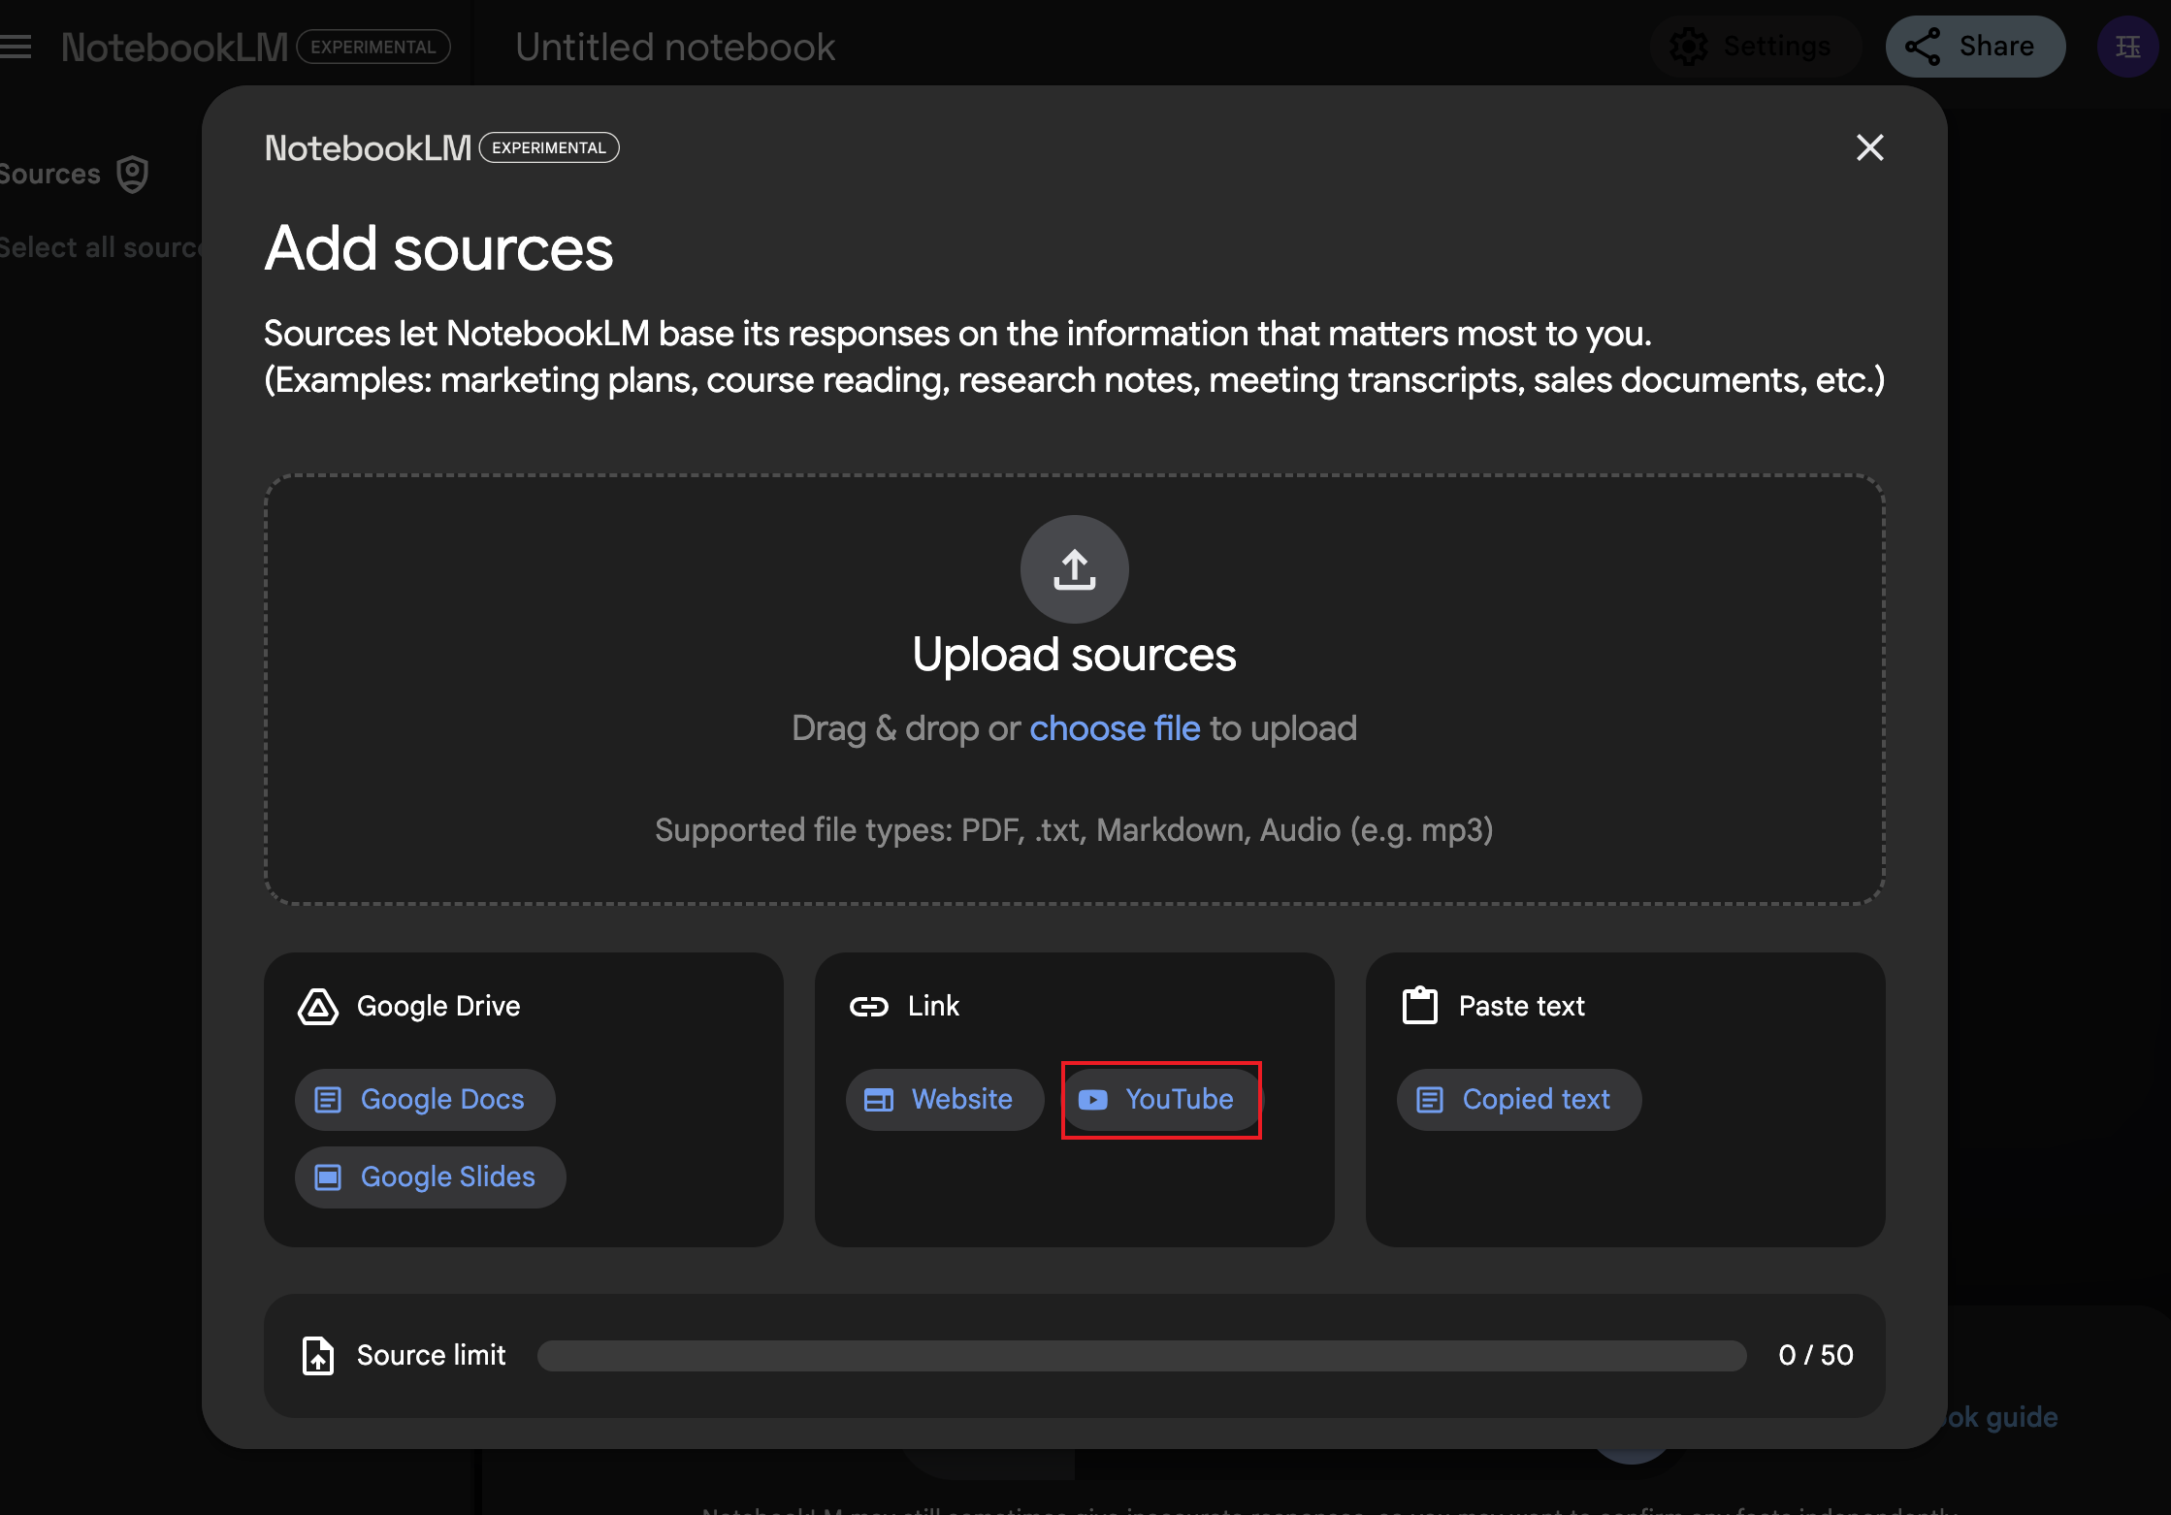The width and height of the screenshot is (2171, 1515).
Task: Click the Share icon in header
Action: tap(1922, 47)
